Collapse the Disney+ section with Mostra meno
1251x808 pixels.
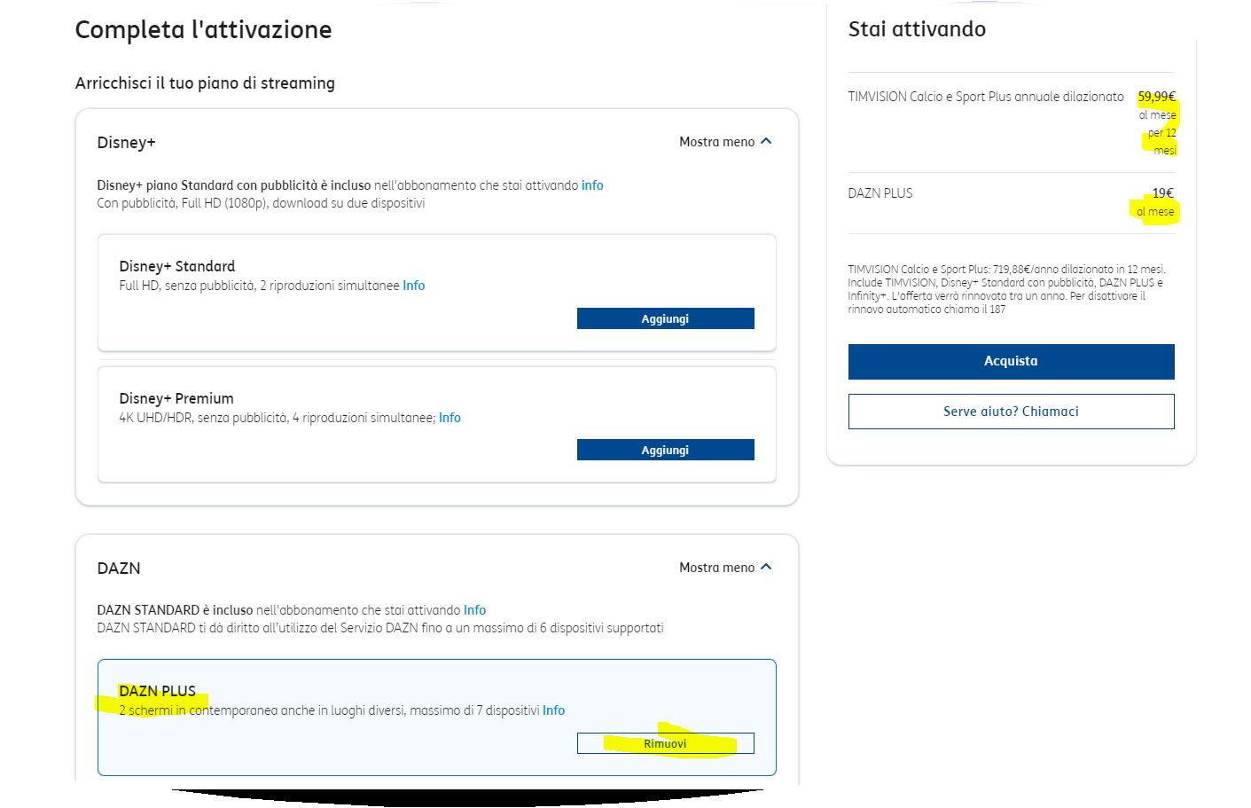click(725, 142)
